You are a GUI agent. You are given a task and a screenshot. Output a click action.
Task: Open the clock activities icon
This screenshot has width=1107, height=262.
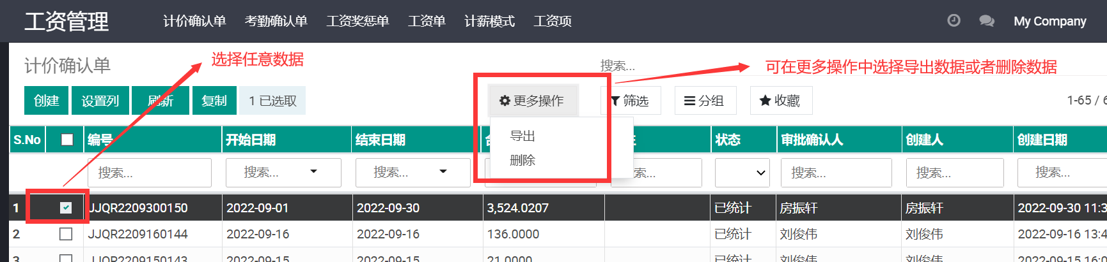954,21
